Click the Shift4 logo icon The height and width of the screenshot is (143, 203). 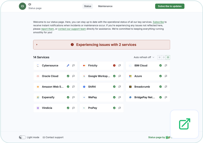(x=84, y=87)
